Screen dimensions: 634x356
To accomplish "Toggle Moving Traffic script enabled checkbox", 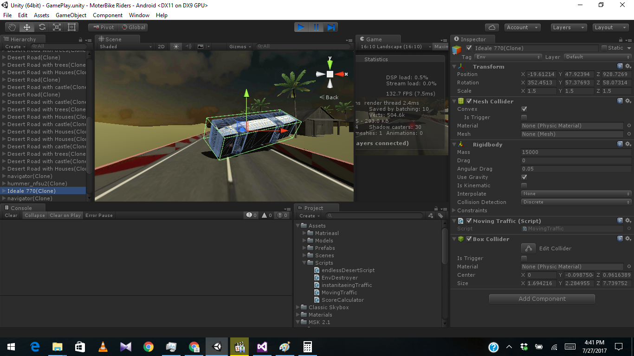I will pos(469,221).
